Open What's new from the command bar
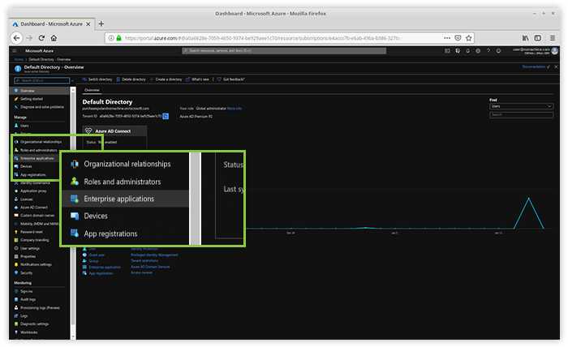This screenshot has height=347, width=568. click(x=197, y=79)
